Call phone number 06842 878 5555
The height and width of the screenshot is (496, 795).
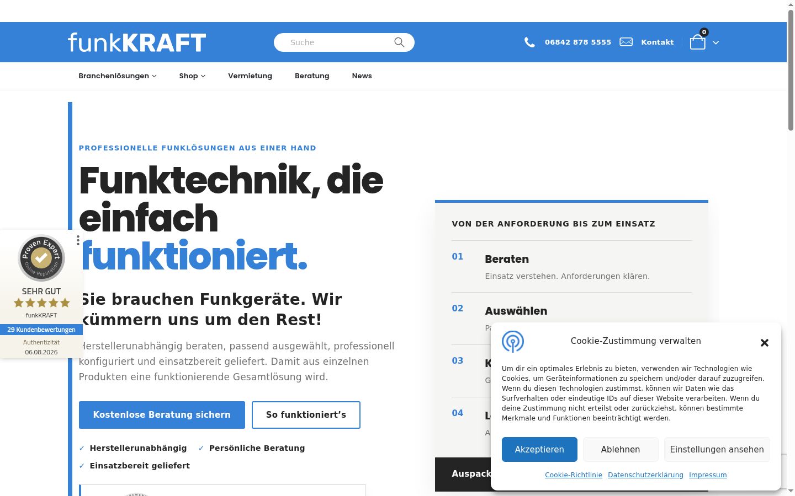(578, 42)
